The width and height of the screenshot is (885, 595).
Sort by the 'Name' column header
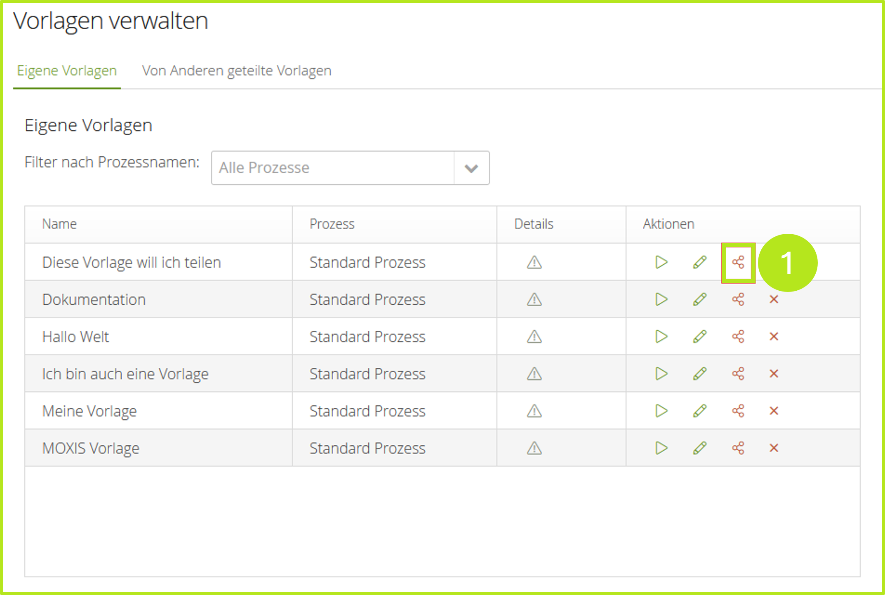59,224
